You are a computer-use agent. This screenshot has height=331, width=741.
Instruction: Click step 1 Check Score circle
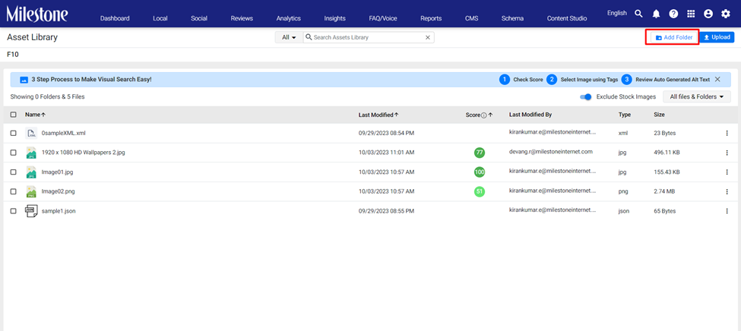click(504, 79)
